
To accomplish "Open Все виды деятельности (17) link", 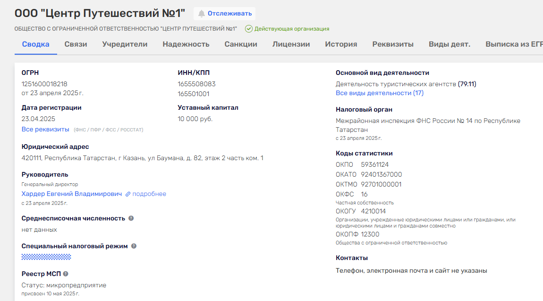I will coord(380,93).
